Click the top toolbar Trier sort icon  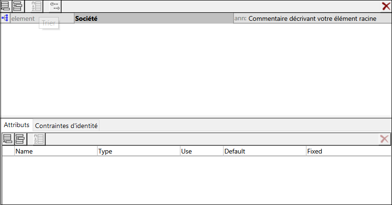tap(36, 6)
